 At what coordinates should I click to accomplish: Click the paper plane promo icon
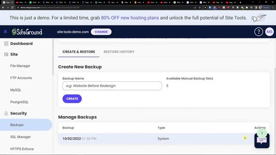[x=259, y=18]
